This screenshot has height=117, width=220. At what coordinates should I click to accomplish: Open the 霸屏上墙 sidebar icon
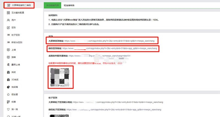coord(8,65)
